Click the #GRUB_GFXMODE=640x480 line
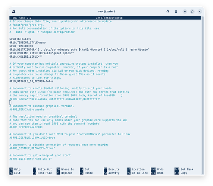The height and width of the screenshot is (186, 213). (26, 127)
